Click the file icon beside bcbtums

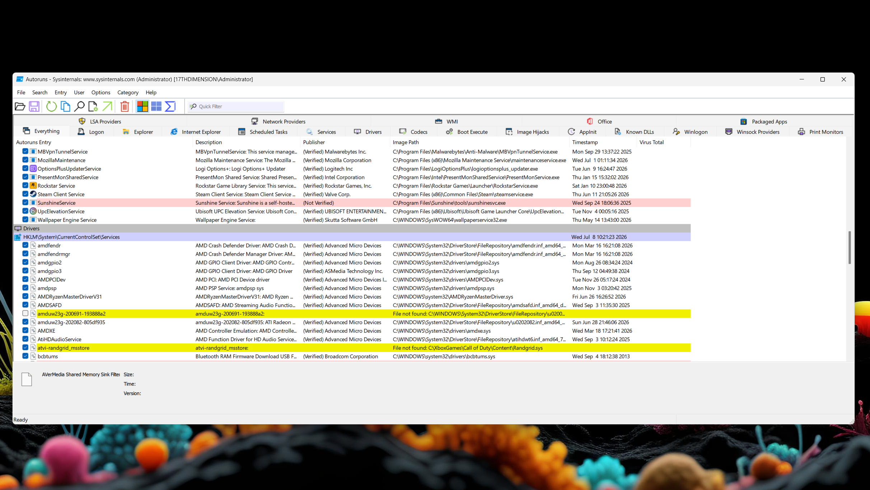[33, 356]
